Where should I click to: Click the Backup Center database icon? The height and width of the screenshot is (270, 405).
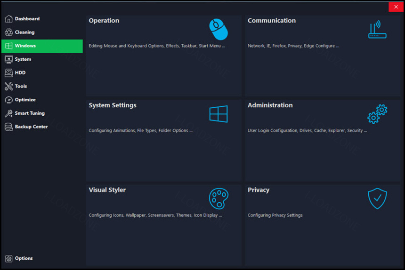[9, 127]
